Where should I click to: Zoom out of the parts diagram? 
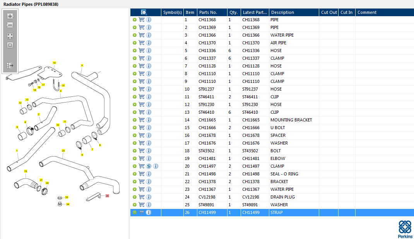coord(10,25)
